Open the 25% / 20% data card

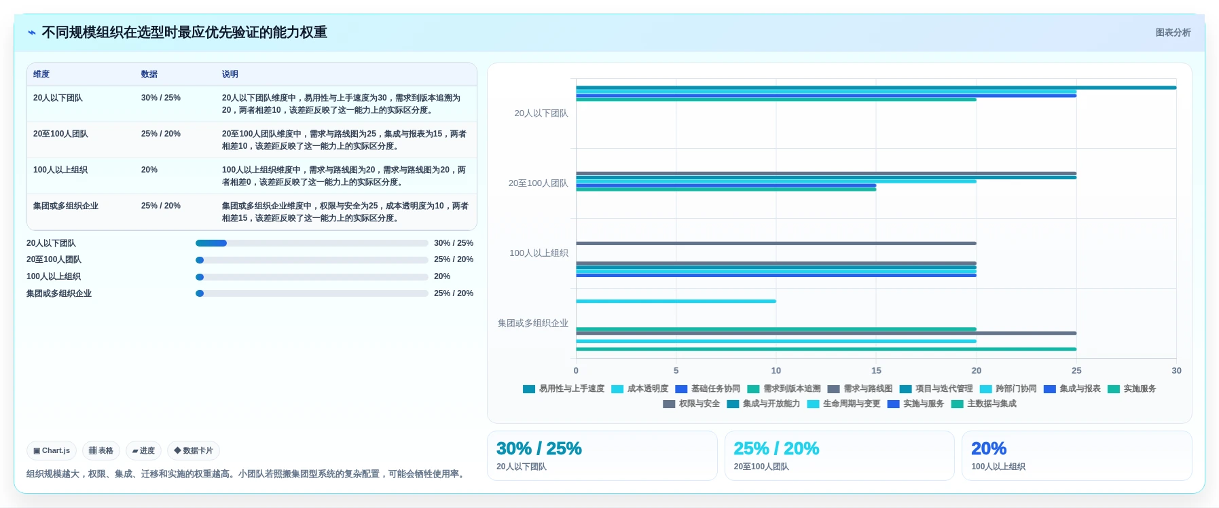(839, 456)
